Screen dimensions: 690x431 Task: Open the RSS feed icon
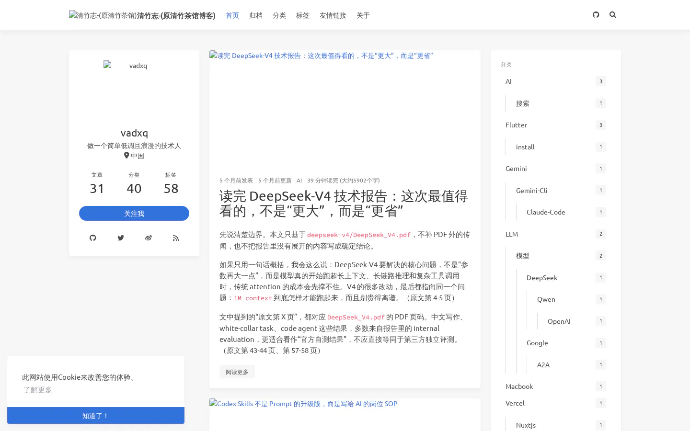[x=176, y=238]
